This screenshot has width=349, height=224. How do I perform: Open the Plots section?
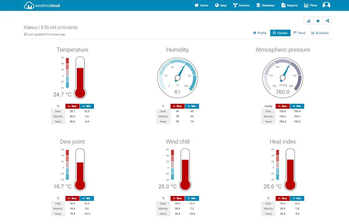[x=311, y=5]
